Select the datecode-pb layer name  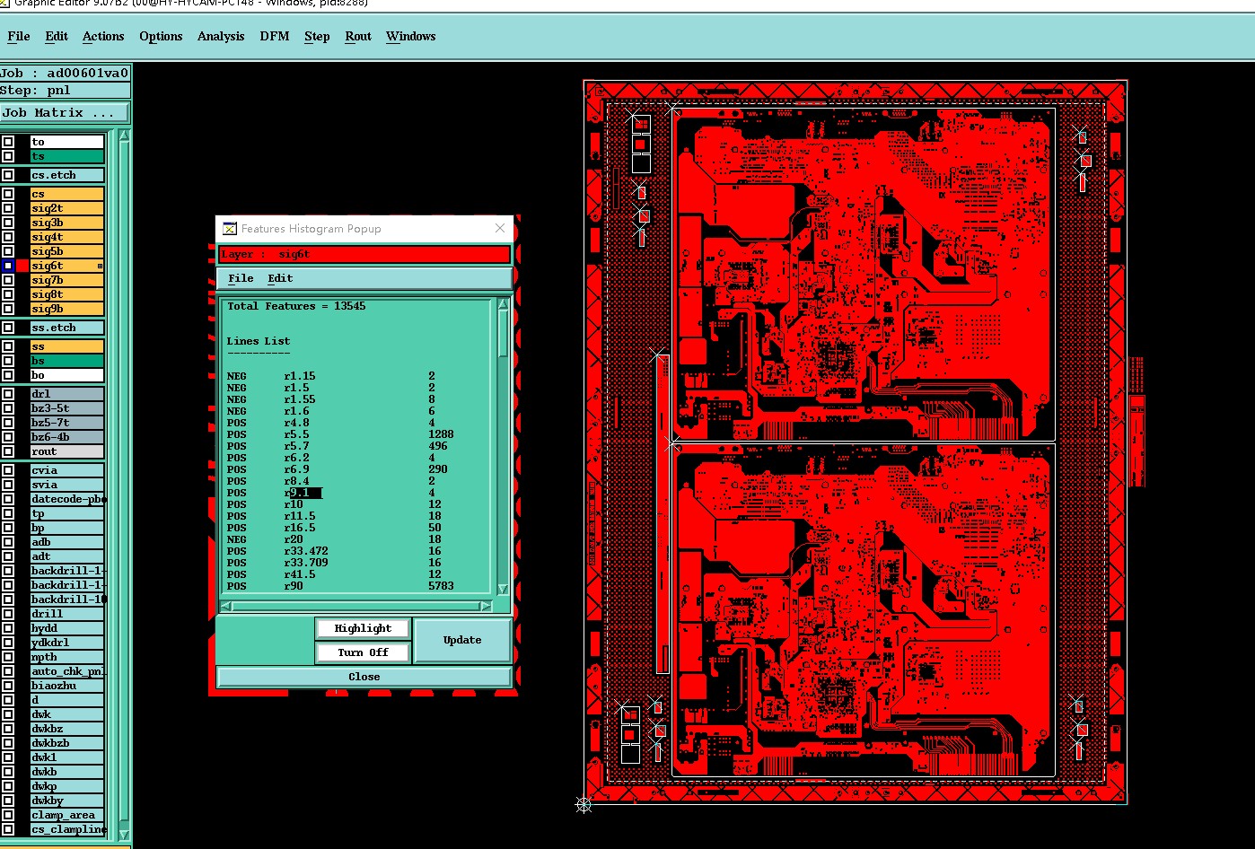tap(67, 499)
